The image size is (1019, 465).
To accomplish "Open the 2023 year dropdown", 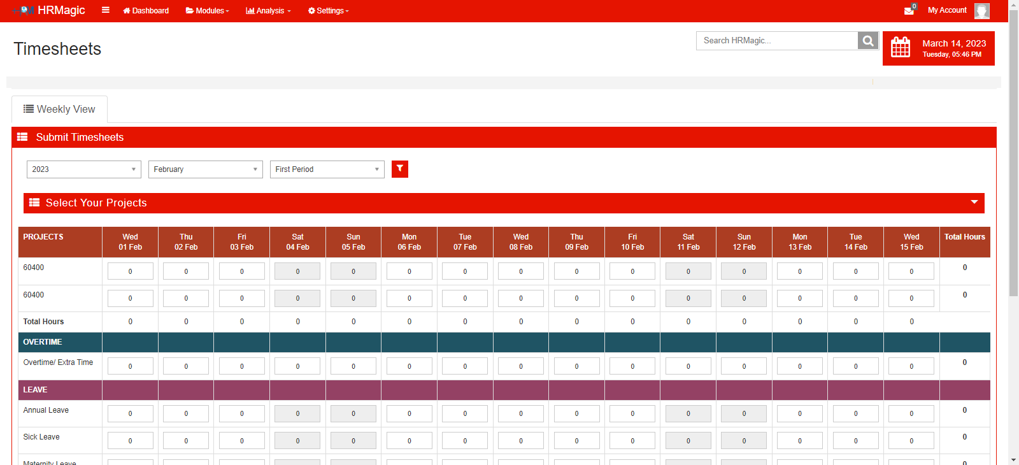I will pos(83,169).
